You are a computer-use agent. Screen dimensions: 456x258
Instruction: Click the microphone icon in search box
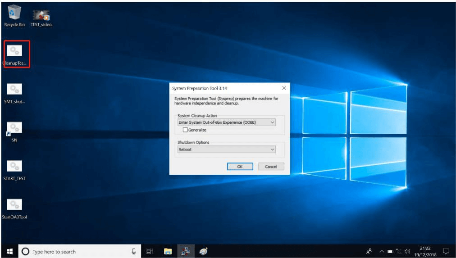(x=134, y=251)
